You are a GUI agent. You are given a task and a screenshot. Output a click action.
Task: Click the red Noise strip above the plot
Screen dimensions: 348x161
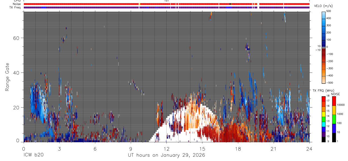[x=167, y=4]
